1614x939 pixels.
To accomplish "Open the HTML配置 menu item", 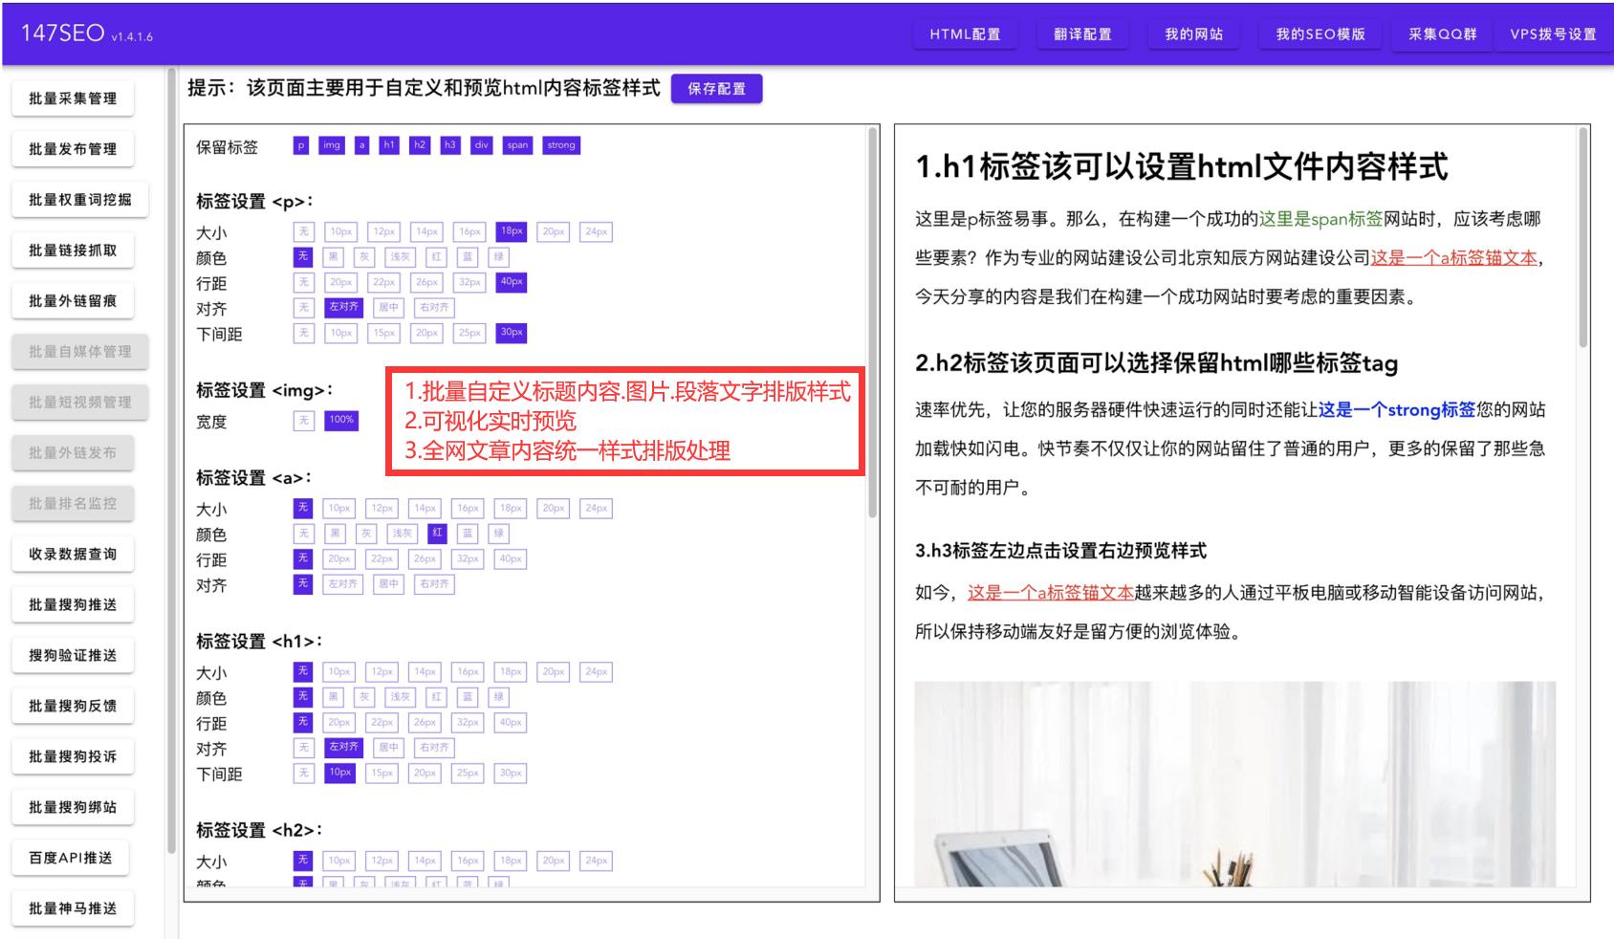I will (966, 33).
